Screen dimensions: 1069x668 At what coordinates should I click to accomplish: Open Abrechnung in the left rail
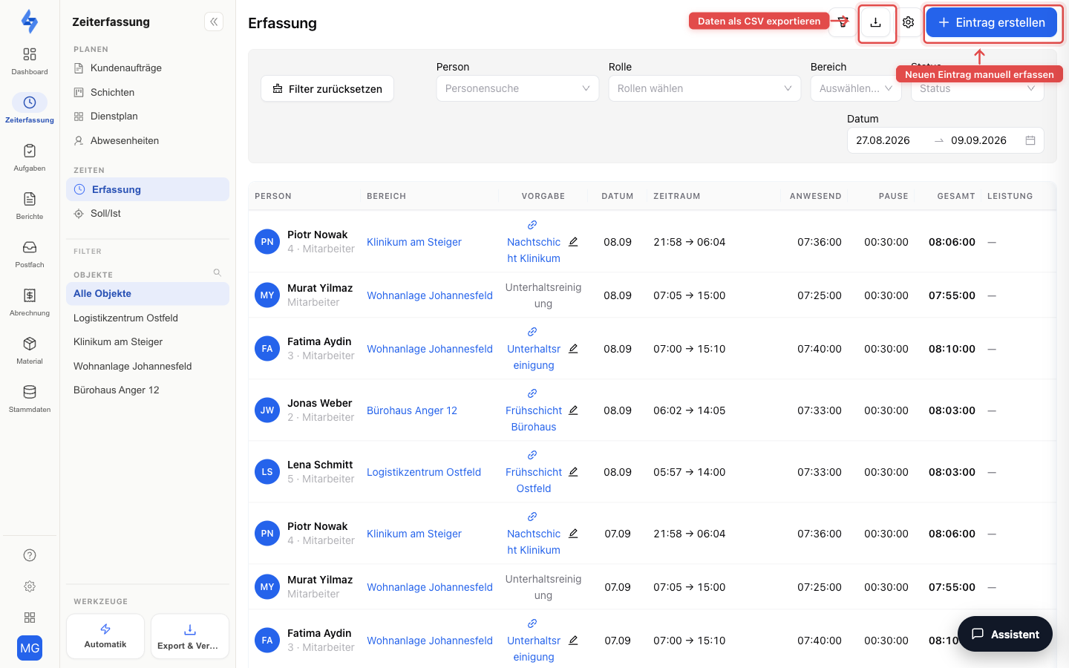click(30, 302)
